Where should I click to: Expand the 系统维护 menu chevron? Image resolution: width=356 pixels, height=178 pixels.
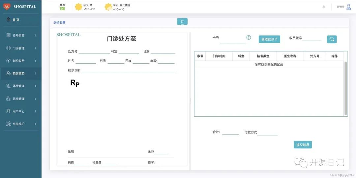[36, 124]
